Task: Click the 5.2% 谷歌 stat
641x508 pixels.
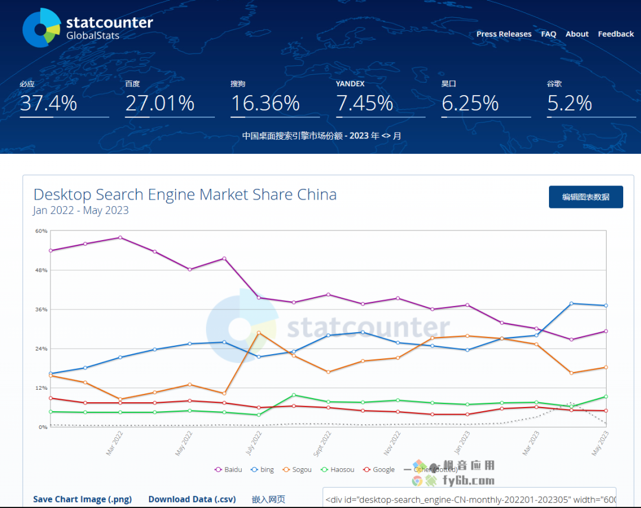Action: [592, 98]
